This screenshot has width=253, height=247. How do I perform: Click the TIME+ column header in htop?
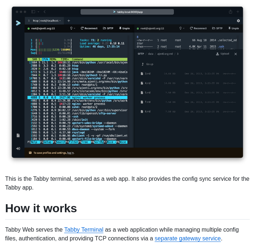(x=65, y=59)
